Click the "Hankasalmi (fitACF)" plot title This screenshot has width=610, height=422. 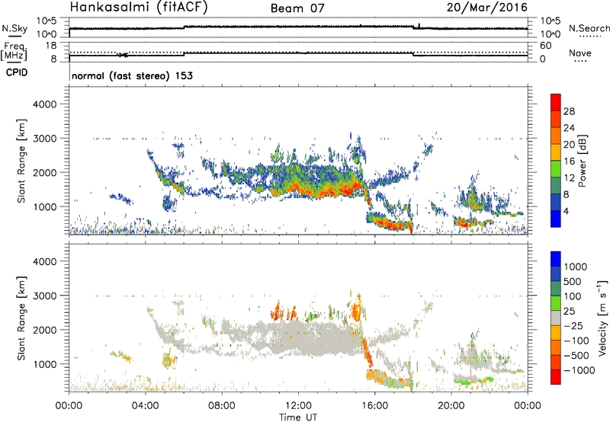coord(139,7)
